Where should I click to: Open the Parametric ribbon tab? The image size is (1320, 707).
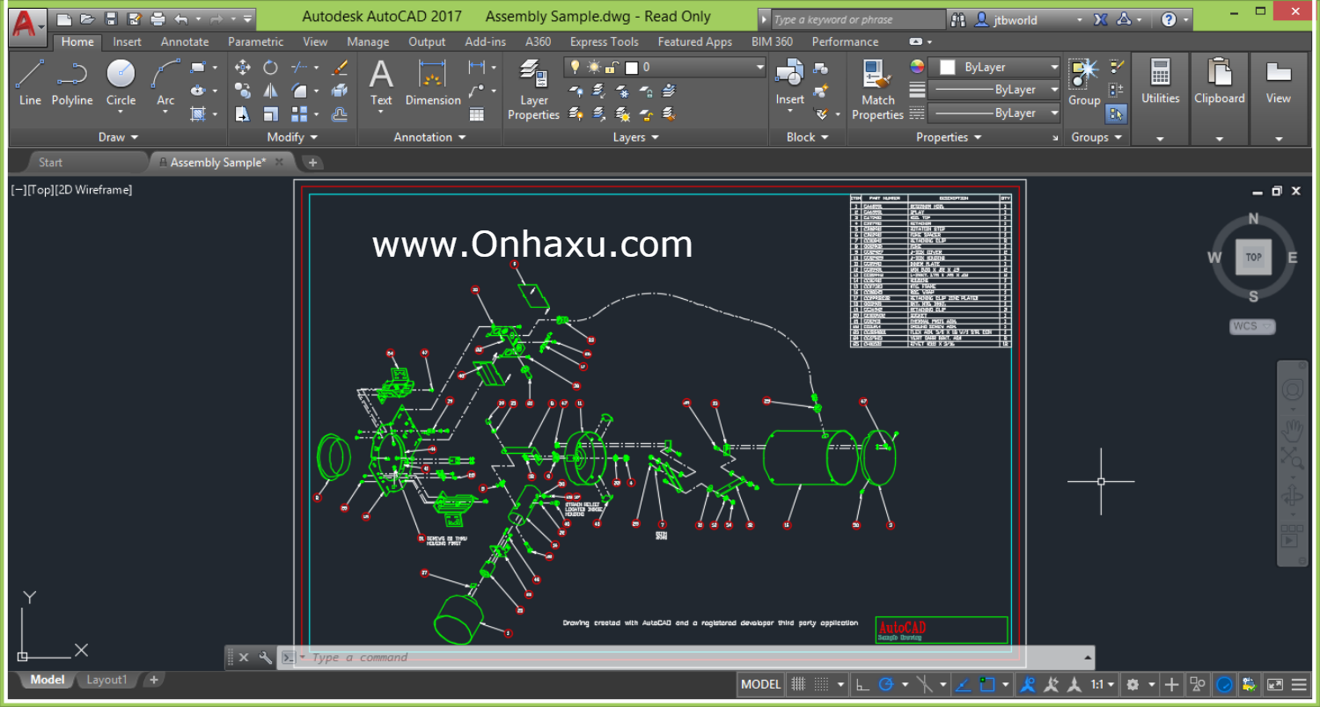click(255, 41)
